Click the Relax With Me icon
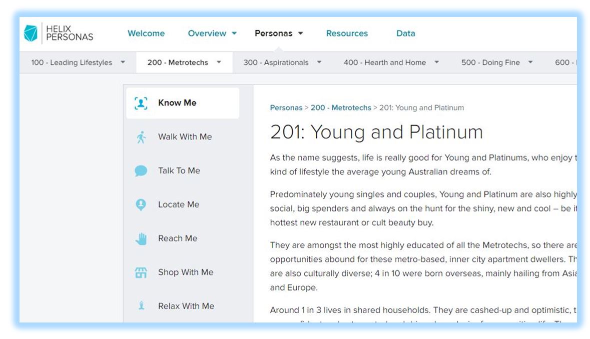This screenshot has height=339, width=590. tap(141, 306)
